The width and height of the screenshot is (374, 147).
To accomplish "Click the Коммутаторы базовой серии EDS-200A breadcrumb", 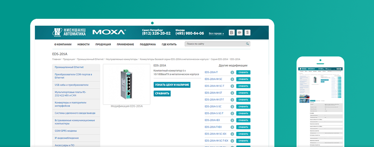I will tap(174, 59).
